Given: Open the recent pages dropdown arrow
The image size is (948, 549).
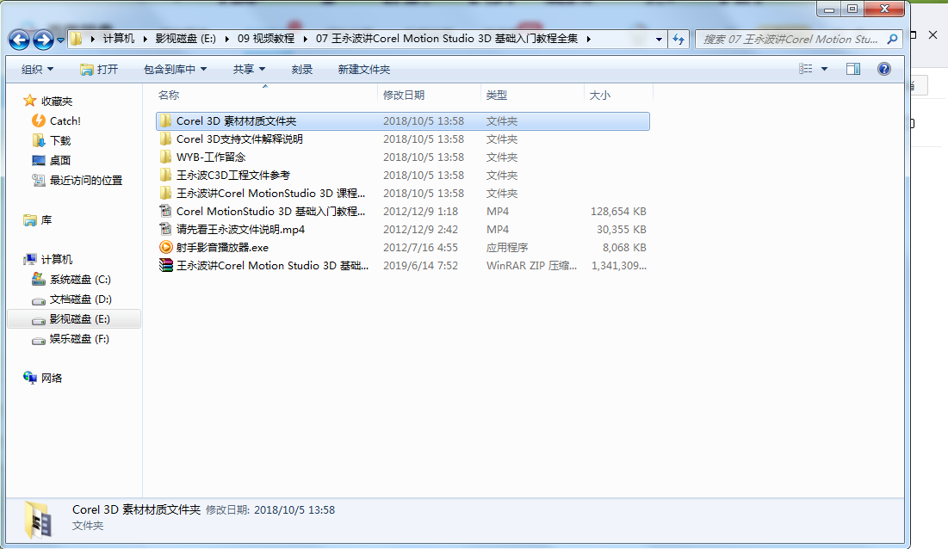Looking at the screenshot, I should tap(60, 40).
